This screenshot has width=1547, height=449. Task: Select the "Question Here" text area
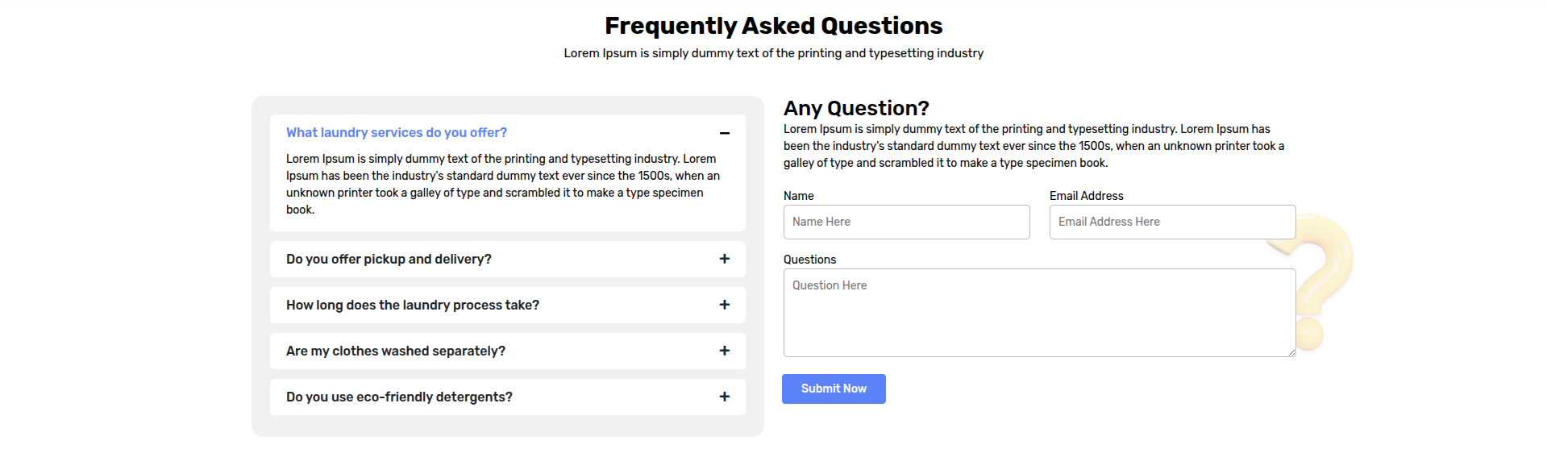click(1038, 313)
